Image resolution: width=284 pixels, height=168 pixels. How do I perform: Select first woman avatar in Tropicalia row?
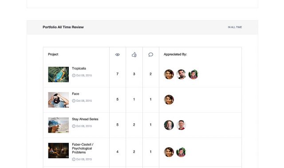pos(169,74)
